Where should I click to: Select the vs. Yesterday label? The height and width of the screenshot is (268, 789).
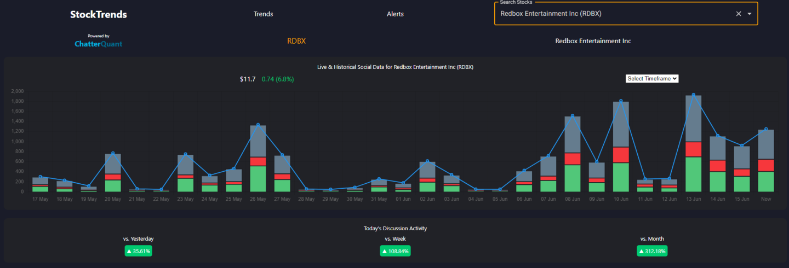coord(139,238)
